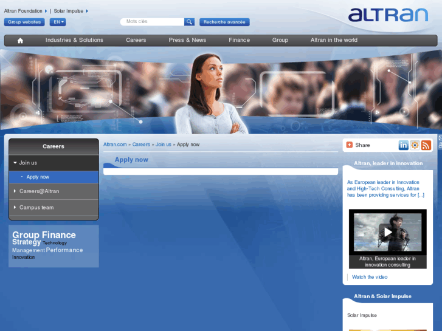This screenshot has width=442, height=331.
Task: Click the Strategy tag
Action: [x=27, y=242]
